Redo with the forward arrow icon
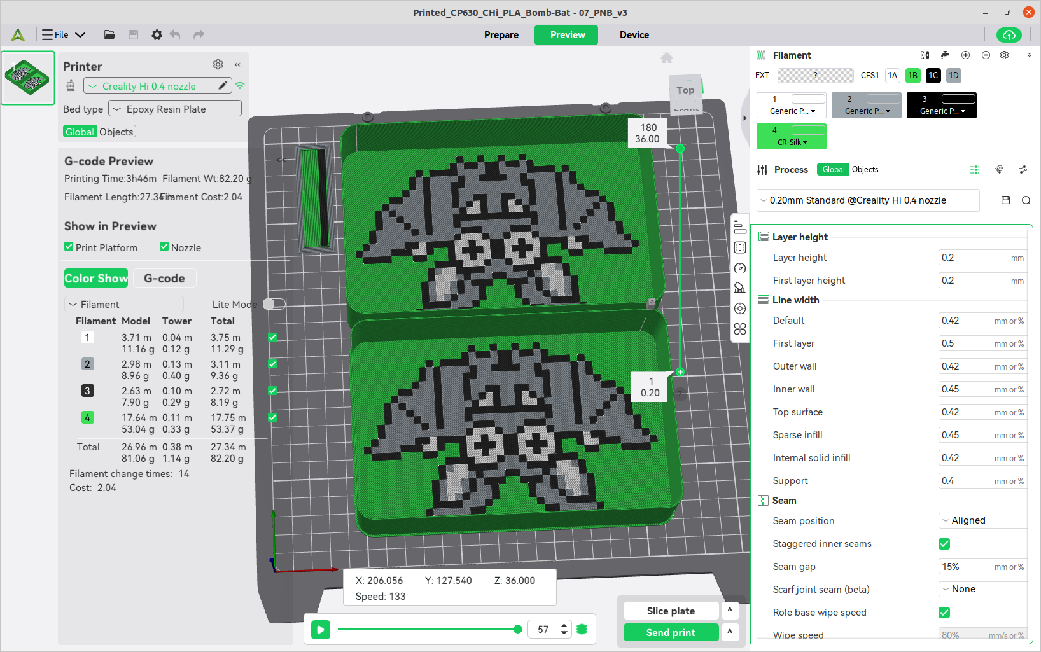 [199, 35]
